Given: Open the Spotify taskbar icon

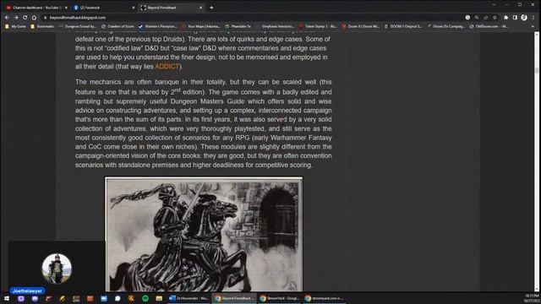Looking at the screenshot, I should pyautogui.click(x=145, y=298).
